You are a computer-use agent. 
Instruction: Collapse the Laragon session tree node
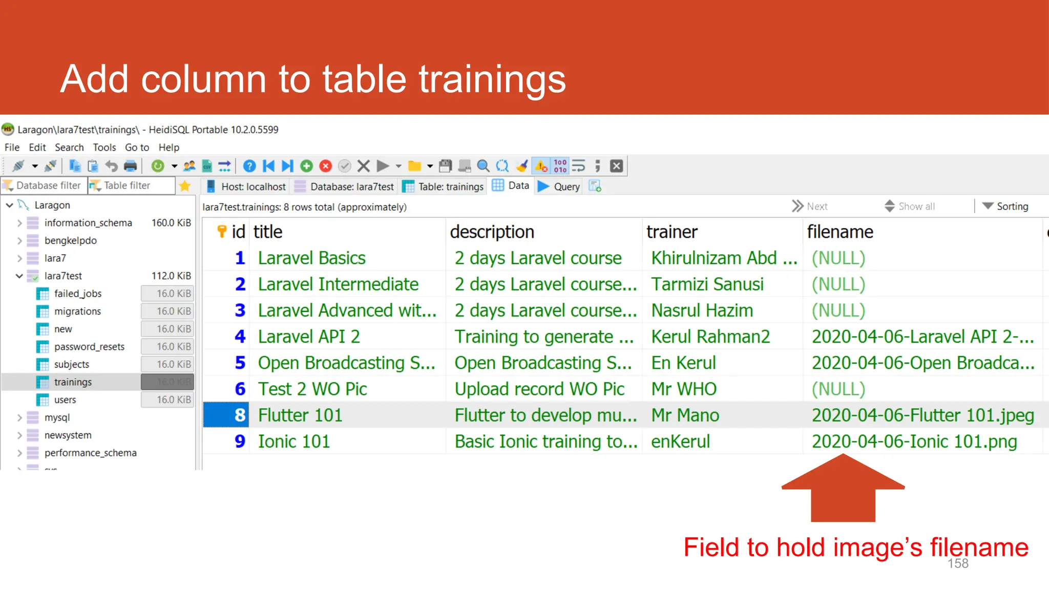point(9,205)
